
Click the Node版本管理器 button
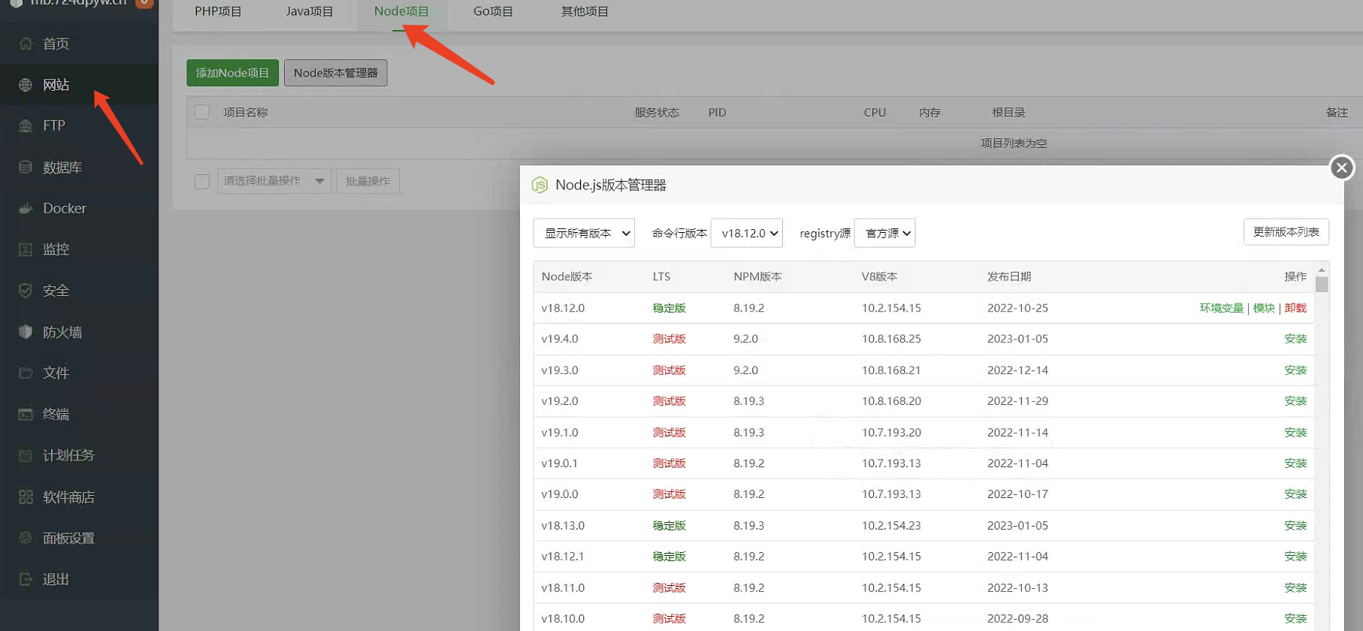(336, 73)
